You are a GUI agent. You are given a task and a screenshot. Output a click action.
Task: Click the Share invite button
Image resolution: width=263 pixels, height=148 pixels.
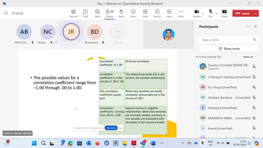229,49
